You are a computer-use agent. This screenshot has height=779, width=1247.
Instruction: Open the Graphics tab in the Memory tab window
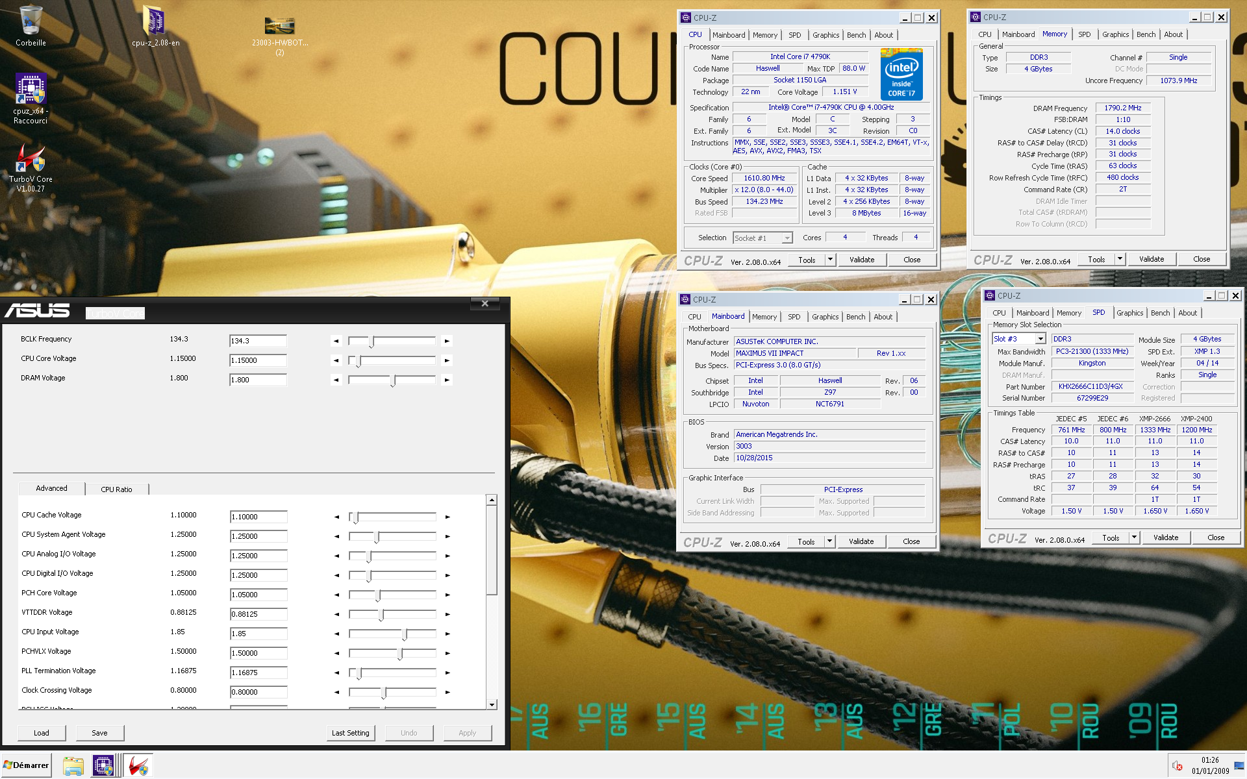[x=1115, y=34]
